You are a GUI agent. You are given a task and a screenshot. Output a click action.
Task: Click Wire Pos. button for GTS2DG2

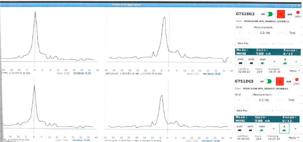(243, 43)
